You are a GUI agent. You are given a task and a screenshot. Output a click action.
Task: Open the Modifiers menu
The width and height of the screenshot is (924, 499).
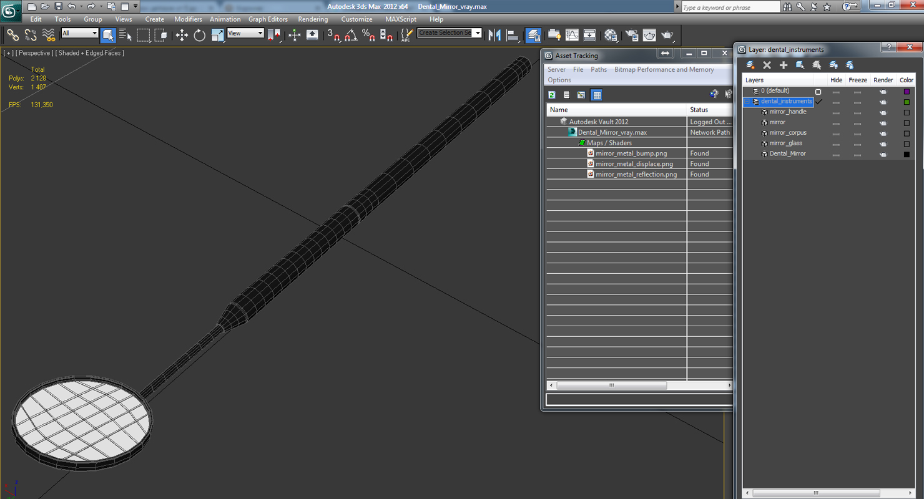pyautogui.click(x=188, y=19)
